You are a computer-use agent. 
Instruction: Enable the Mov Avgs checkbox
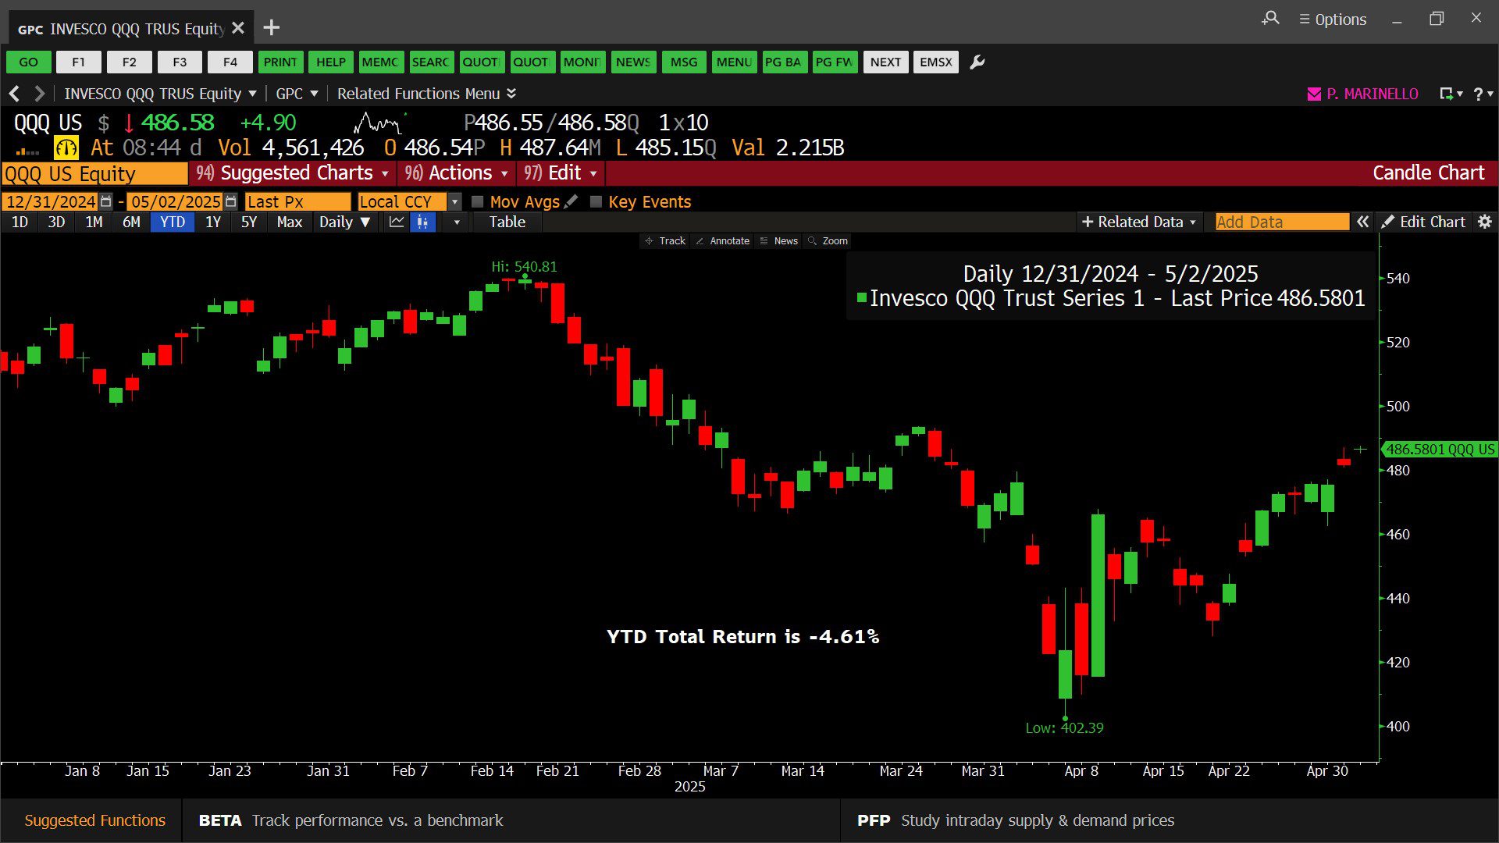tap(478, 201)
